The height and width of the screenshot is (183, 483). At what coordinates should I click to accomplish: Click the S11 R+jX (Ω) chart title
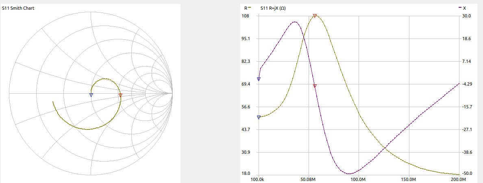[x=273, y=8]
